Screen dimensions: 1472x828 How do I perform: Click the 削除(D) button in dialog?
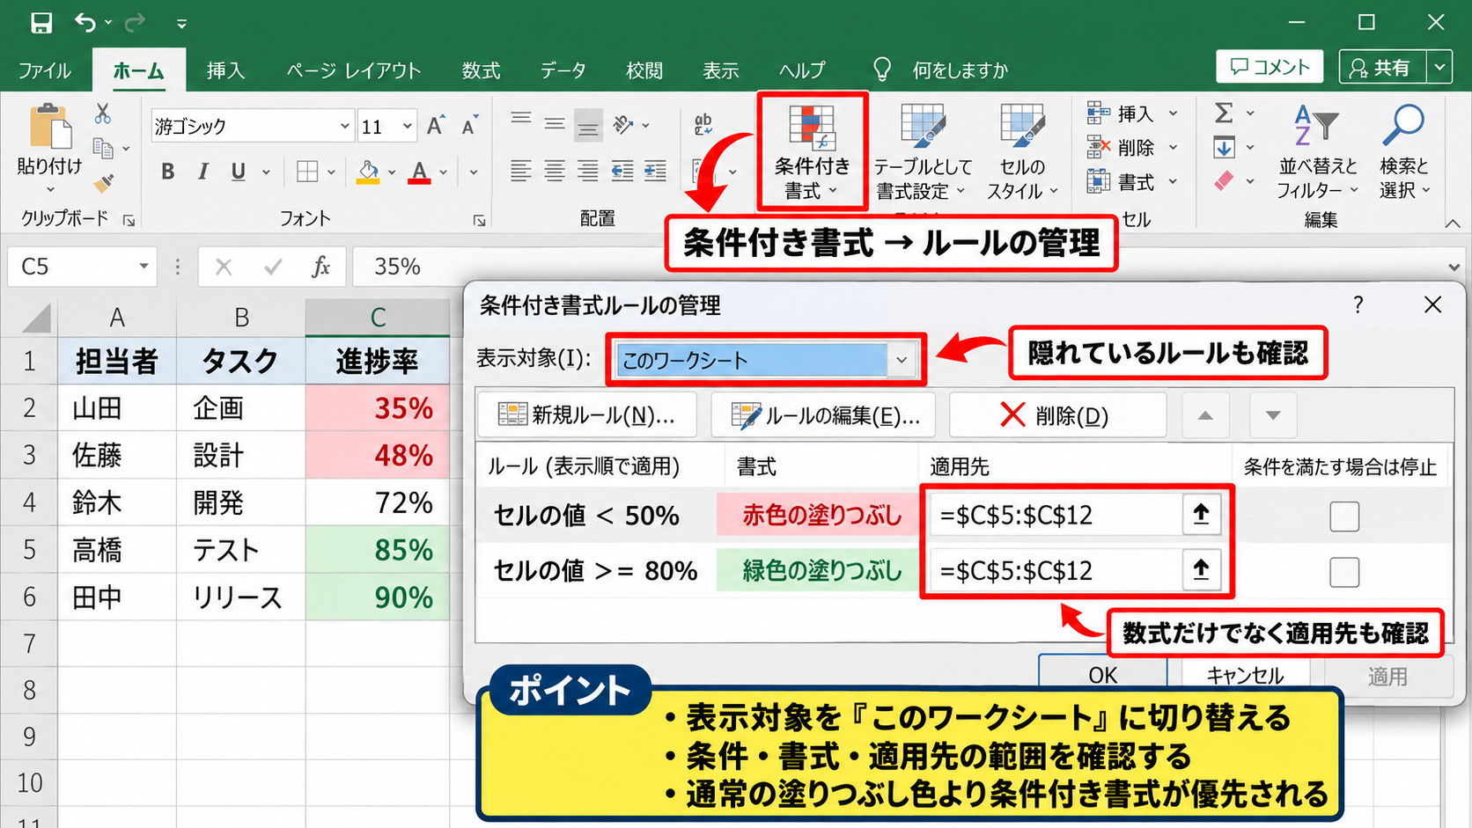point(1057,415)
